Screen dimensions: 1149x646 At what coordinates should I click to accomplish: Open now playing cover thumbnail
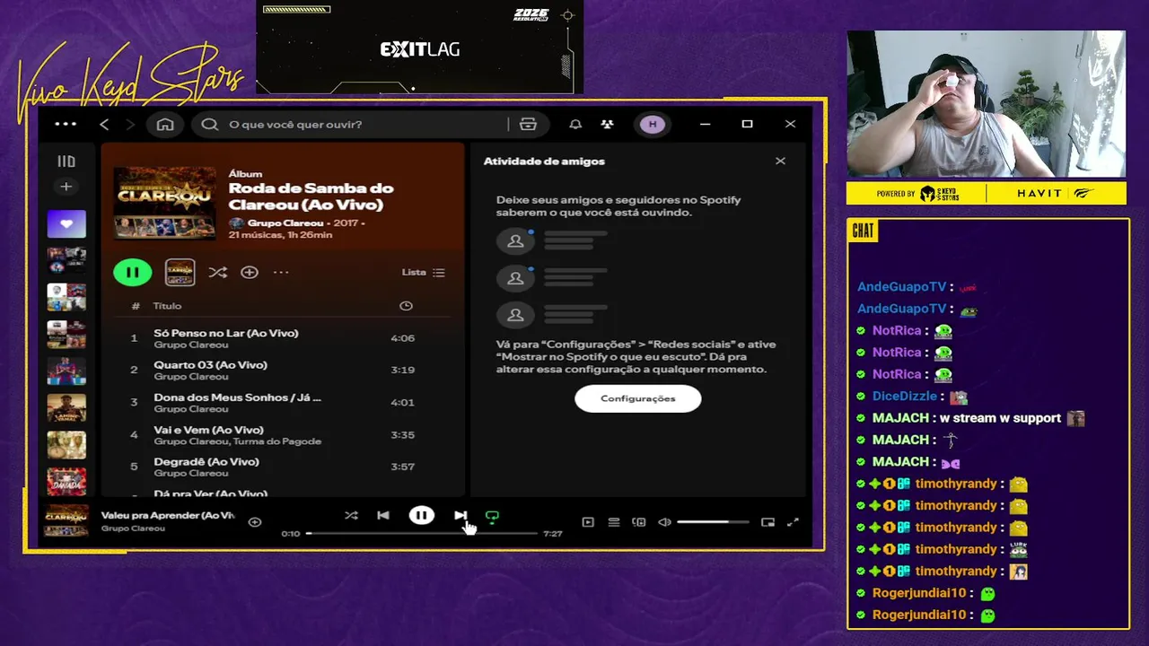(66, 520)
